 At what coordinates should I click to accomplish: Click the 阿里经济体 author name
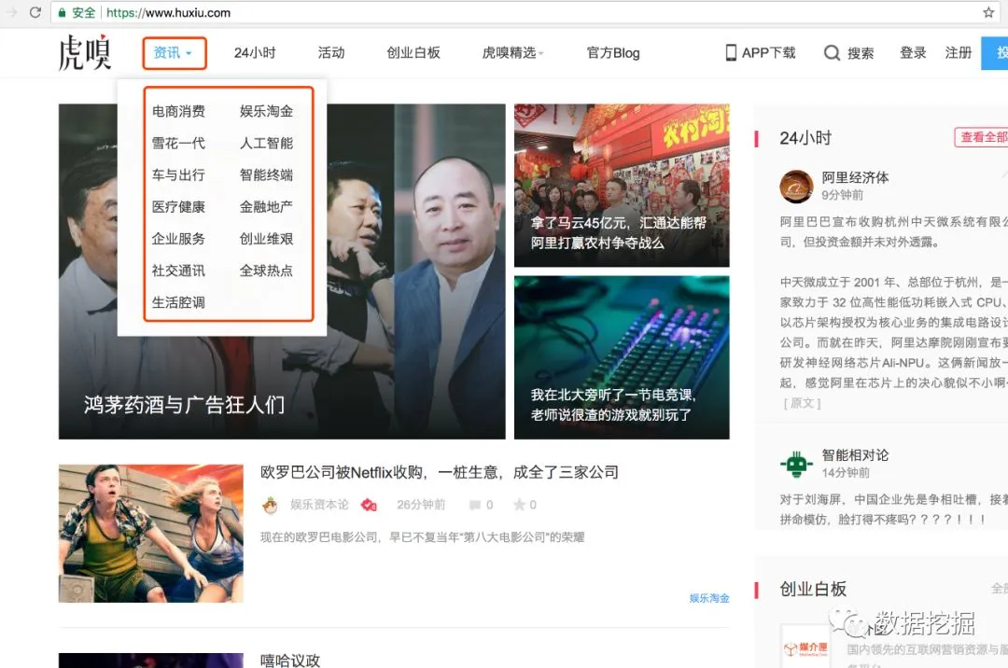tap(855, 177)
